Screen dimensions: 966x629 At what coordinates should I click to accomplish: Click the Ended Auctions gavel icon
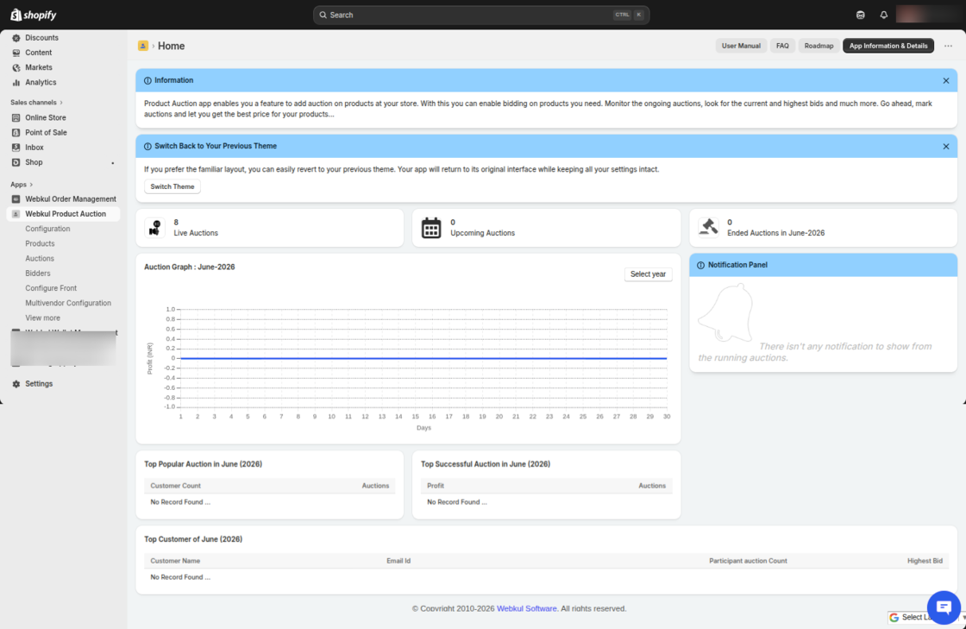pyautogui.click(x=708, y=227)
